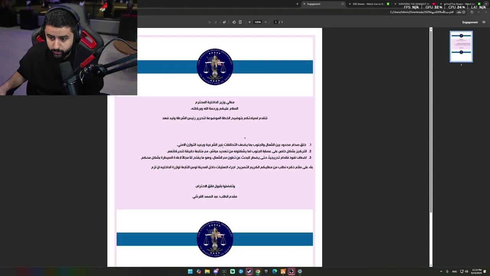Switch ENG input language

(x=454, y=271)
